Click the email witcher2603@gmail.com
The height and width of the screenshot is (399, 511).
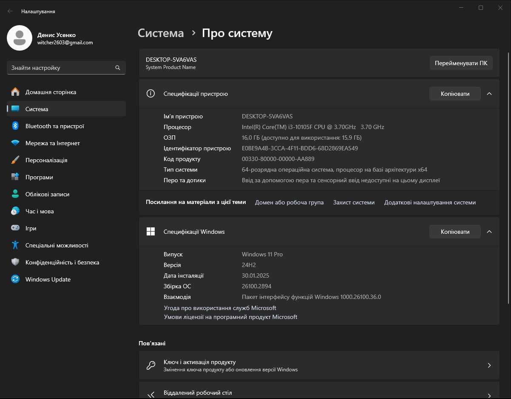click(x=65, y=43)
